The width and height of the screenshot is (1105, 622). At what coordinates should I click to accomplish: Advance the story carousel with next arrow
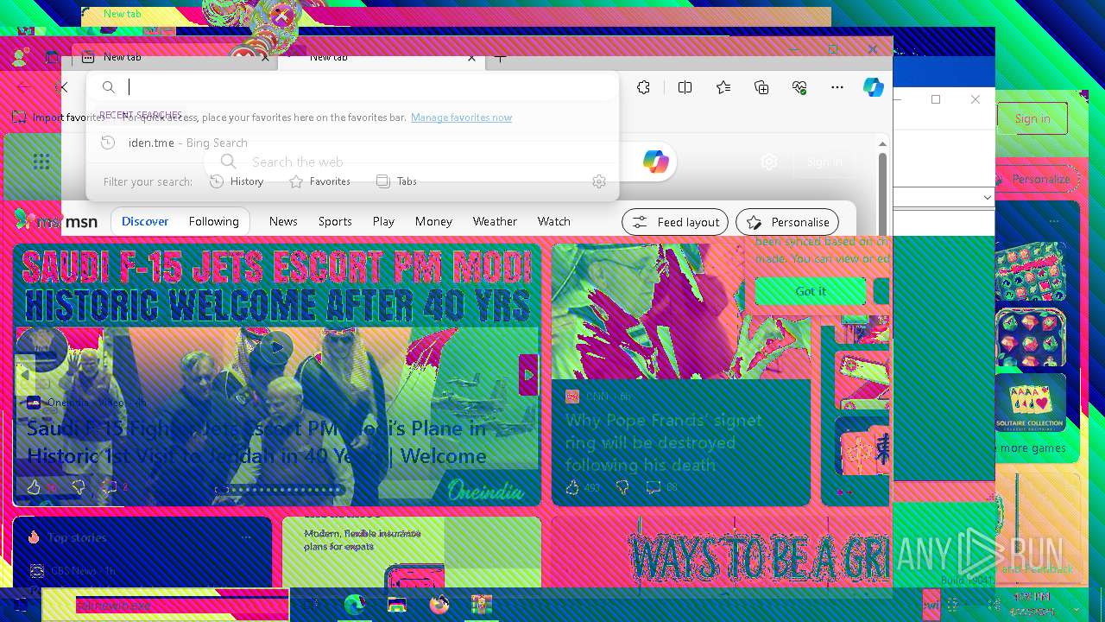tap(528, 375)
